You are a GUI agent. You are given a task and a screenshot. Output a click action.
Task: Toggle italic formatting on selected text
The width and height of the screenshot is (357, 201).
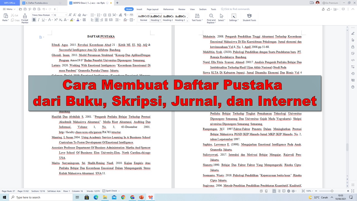pos(39,20)
